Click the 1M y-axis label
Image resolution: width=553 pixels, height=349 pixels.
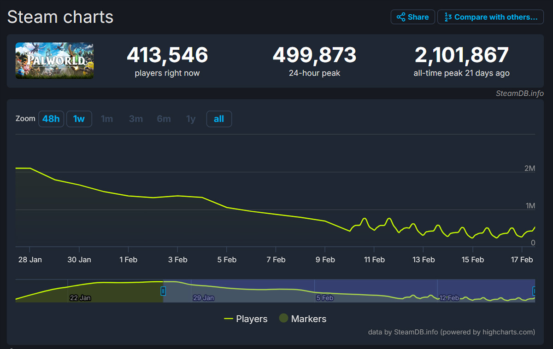[529, 206]
